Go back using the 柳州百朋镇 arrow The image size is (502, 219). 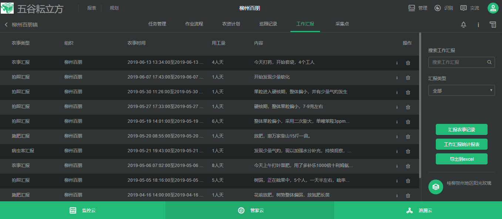pyautogui.click(x=6, y=25)
